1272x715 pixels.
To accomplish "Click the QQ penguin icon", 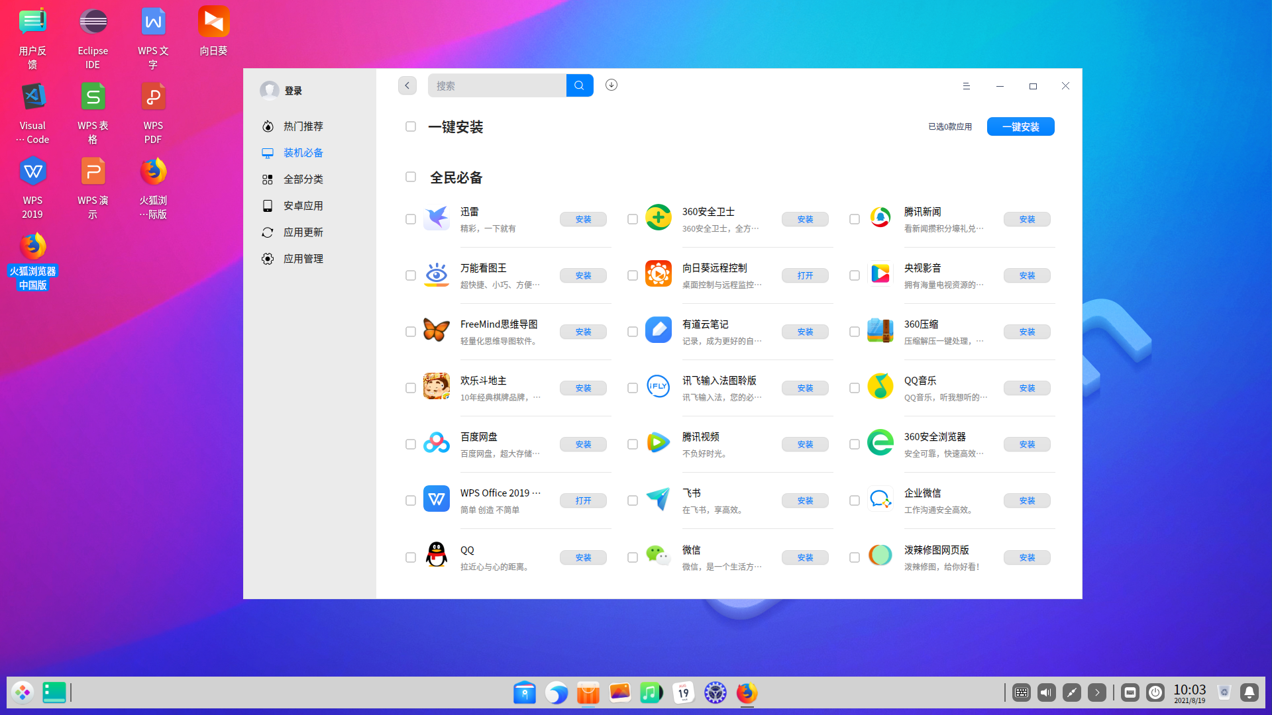I will pos(436,556).
